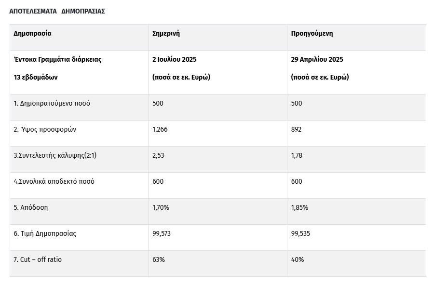Select the coverage ratio value 2,53
433x286 pixels.
(x=158, y=156)
